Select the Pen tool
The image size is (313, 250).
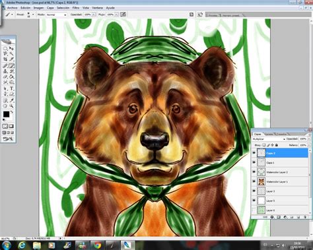(x=5, y=94)
